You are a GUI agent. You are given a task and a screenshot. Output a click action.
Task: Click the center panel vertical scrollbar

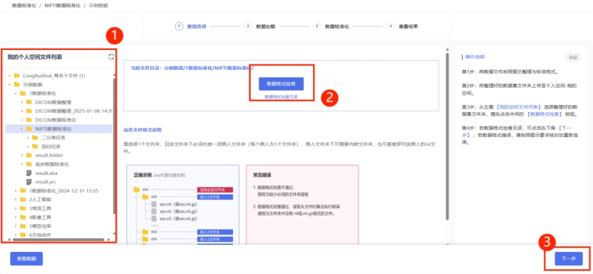coord(447,136)
